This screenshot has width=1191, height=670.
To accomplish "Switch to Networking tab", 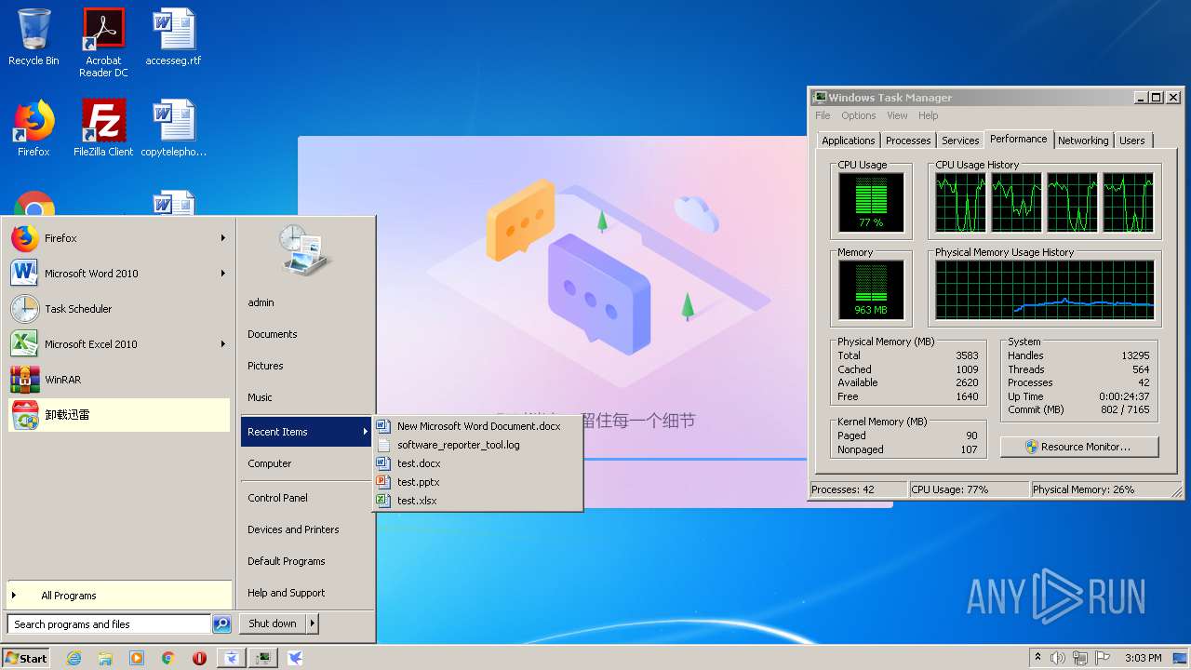I will (1083, 141).
